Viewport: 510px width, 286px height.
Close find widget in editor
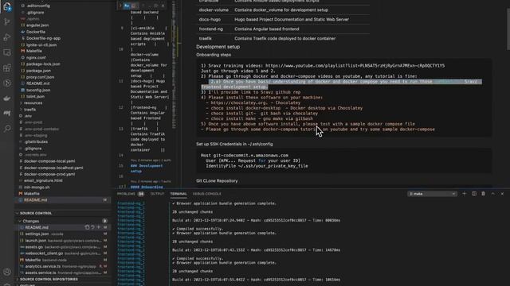point(163,6)
